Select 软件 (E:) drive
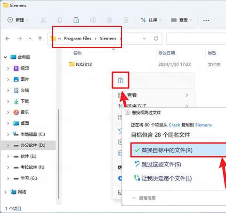Screen dimensions: 226x213 (x=25, y=156)
